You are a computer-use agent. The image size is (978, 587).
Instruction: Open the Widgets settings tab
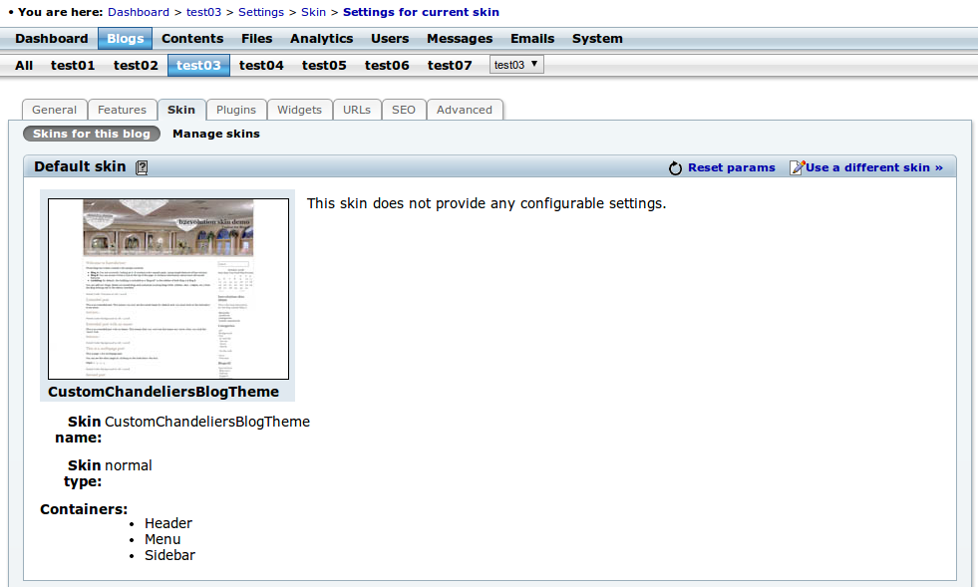coord(299,110)
